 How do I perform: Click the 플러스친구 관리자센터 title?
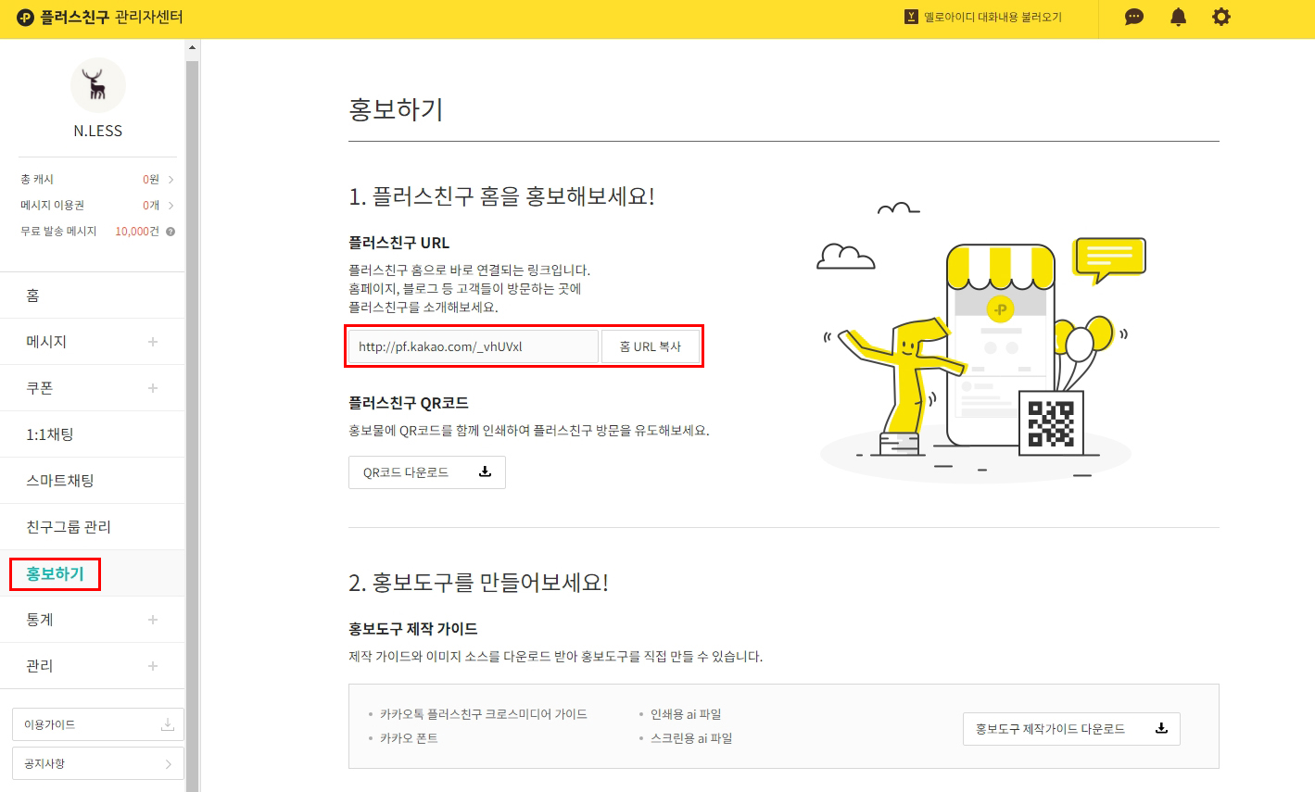tap(111, 18)
